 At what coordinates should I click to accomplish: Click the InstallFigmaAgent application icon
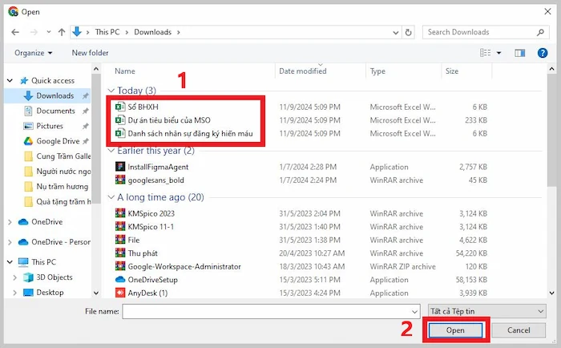[x=120, y=167]
